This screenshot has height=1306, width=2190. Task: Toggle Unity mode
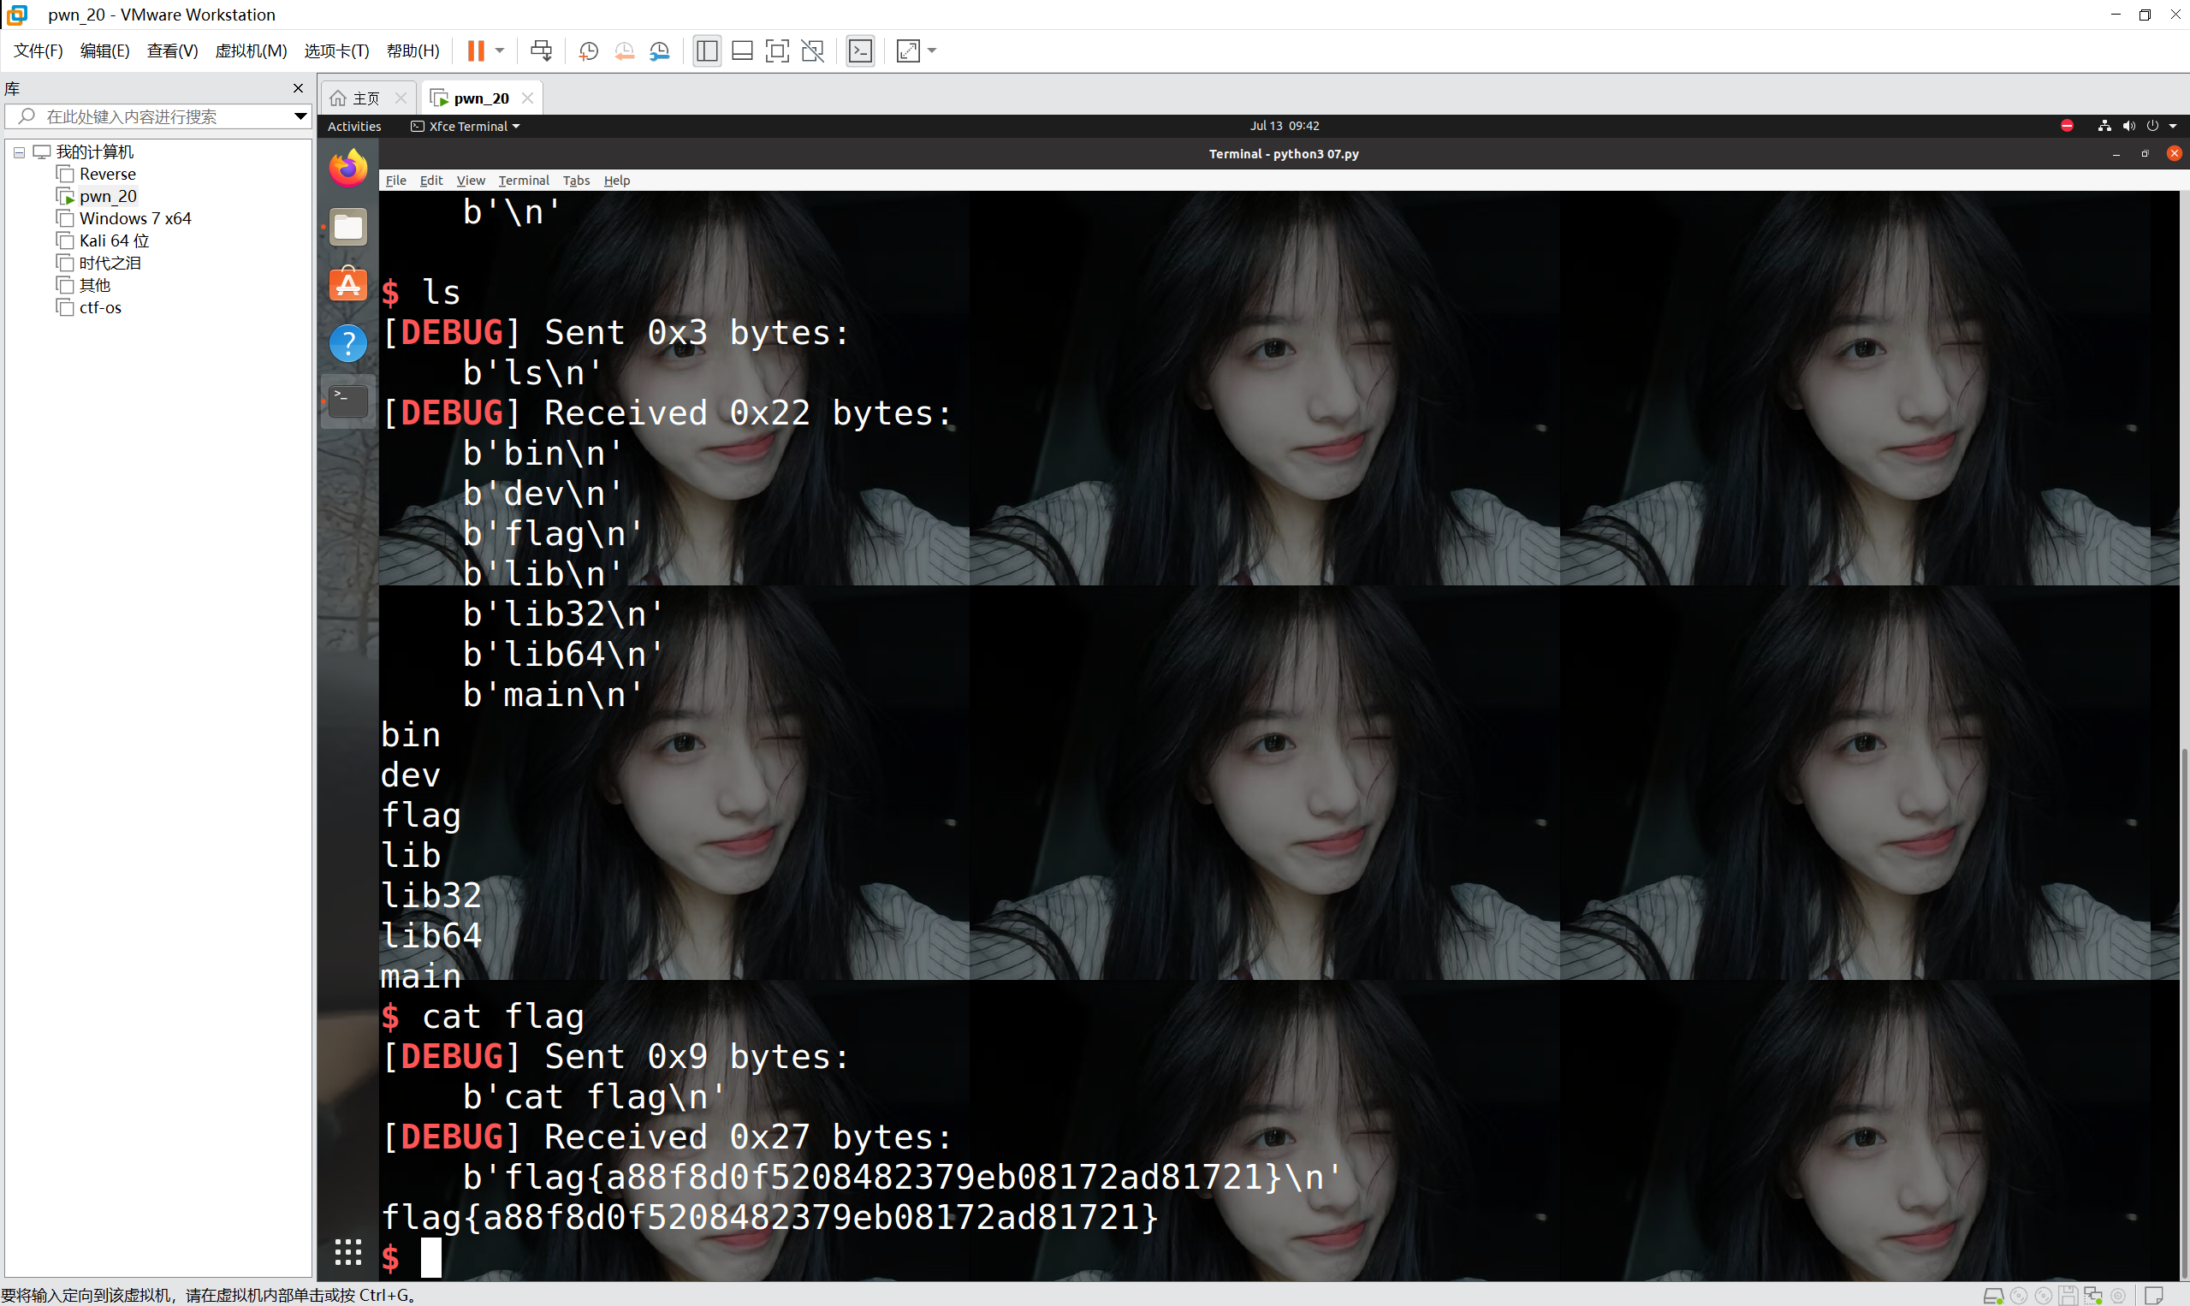tap(813, 51)
